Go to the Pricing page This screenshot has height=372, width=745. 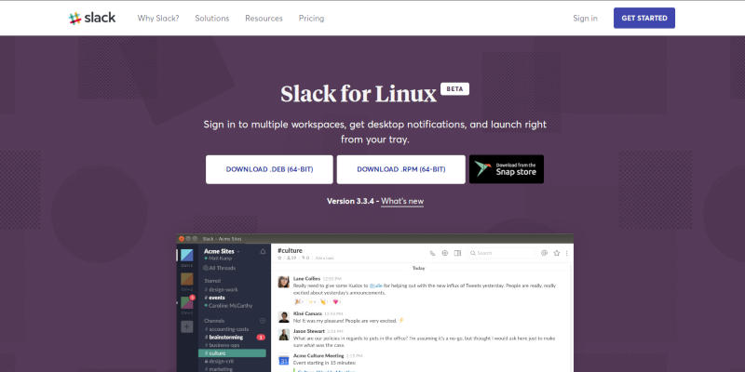311,18
